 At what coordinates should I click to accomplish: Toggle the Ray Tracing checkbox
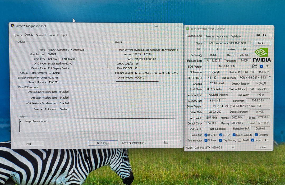click(x=220, y=140)
